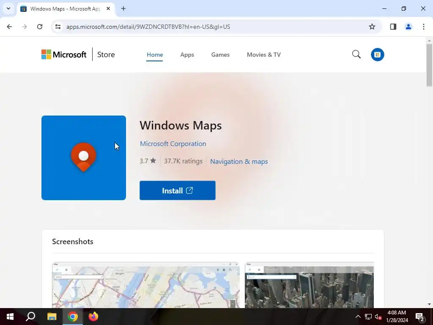
Task: Open the clock and date flyout
Action: tap(397, 317)
